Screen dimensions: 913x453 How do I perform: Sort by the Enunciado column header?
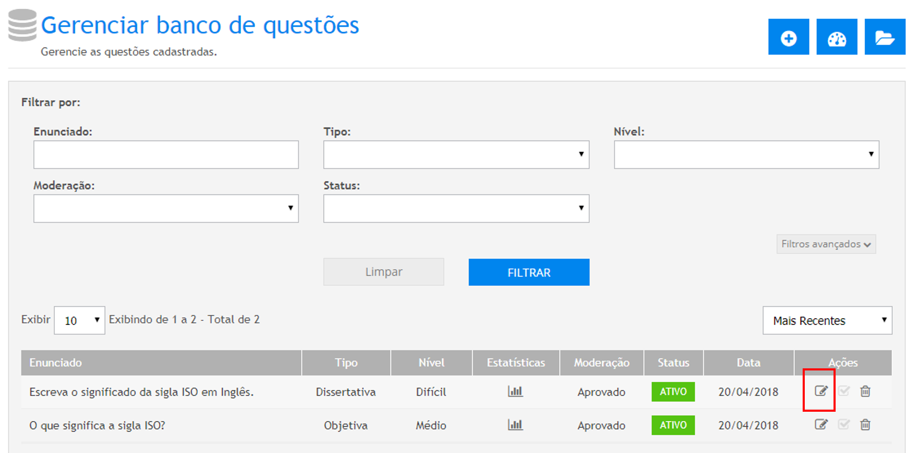[x=56, y=363]
